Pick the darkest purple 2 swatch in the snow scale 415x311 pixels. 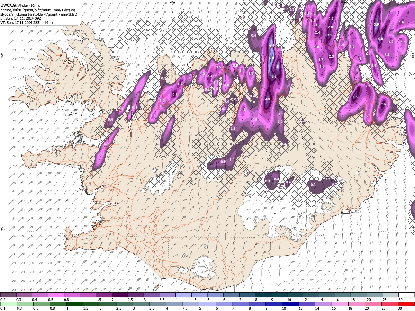click(120, 295)
